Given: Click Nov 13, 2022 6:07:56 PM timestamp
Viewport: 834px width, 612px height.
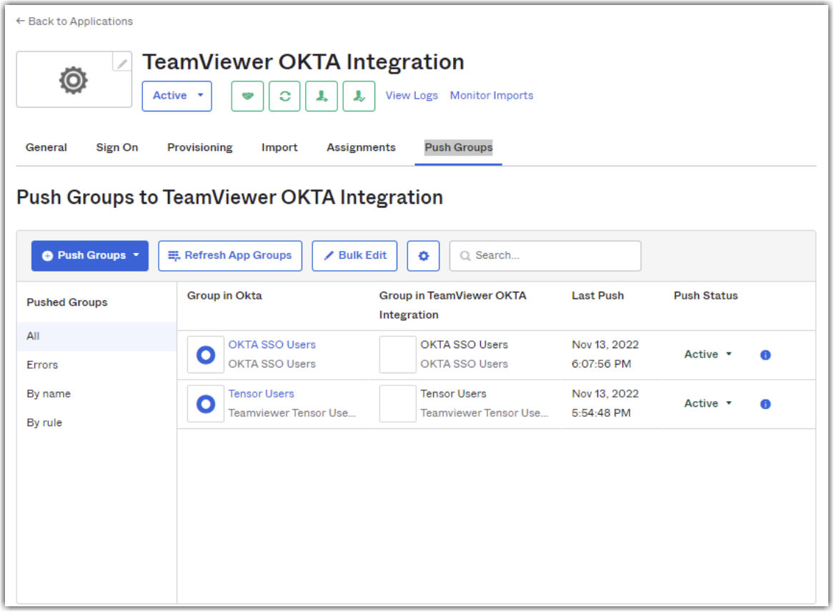Looking at the screenshot, I should pos(605,355).
